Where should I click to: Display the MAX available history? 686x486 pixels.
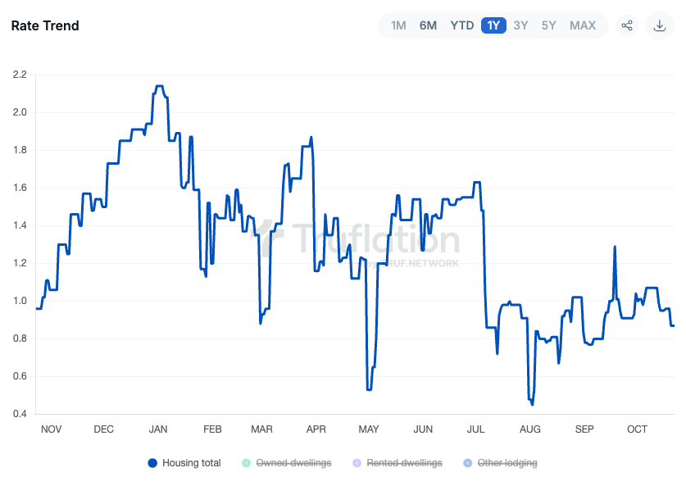pos(583,25)
